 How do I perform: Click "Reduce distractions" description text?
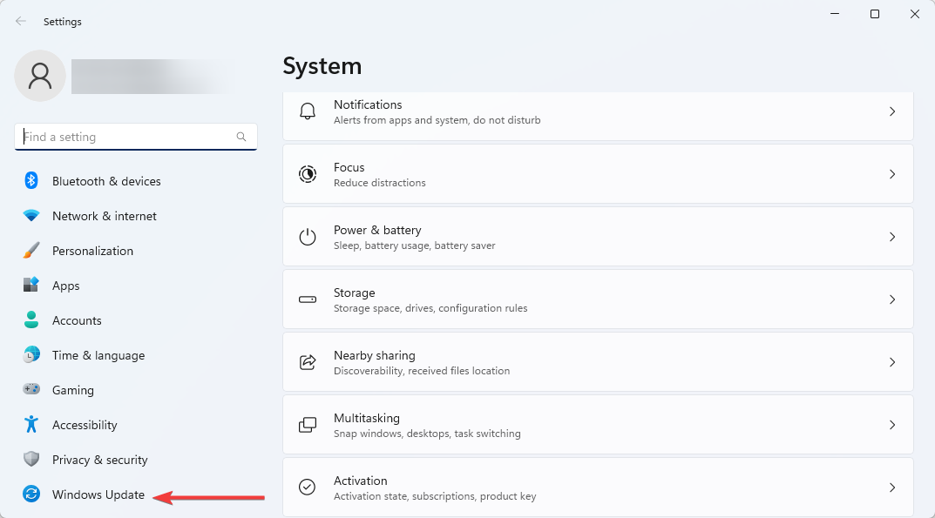click(380, 183)
